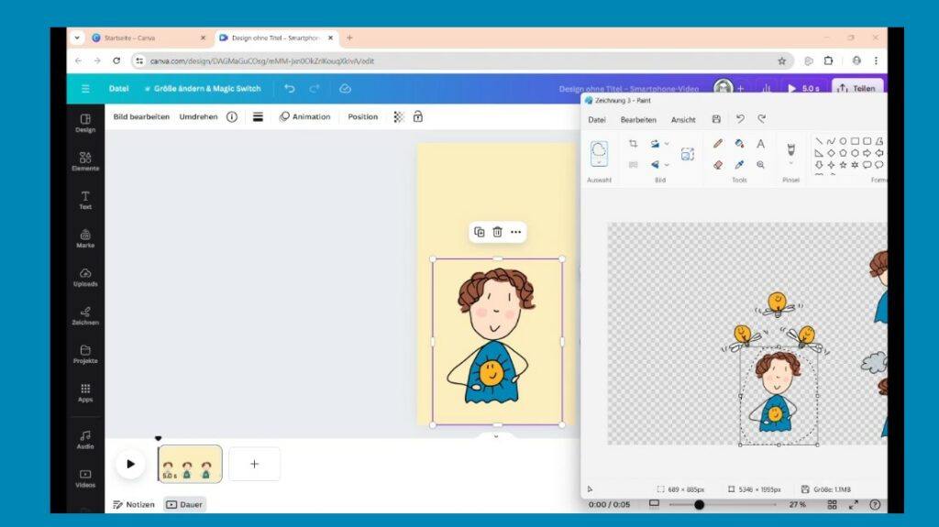
Task: Open the rotate options dropdown arrow in Paint
Action: 667,144
